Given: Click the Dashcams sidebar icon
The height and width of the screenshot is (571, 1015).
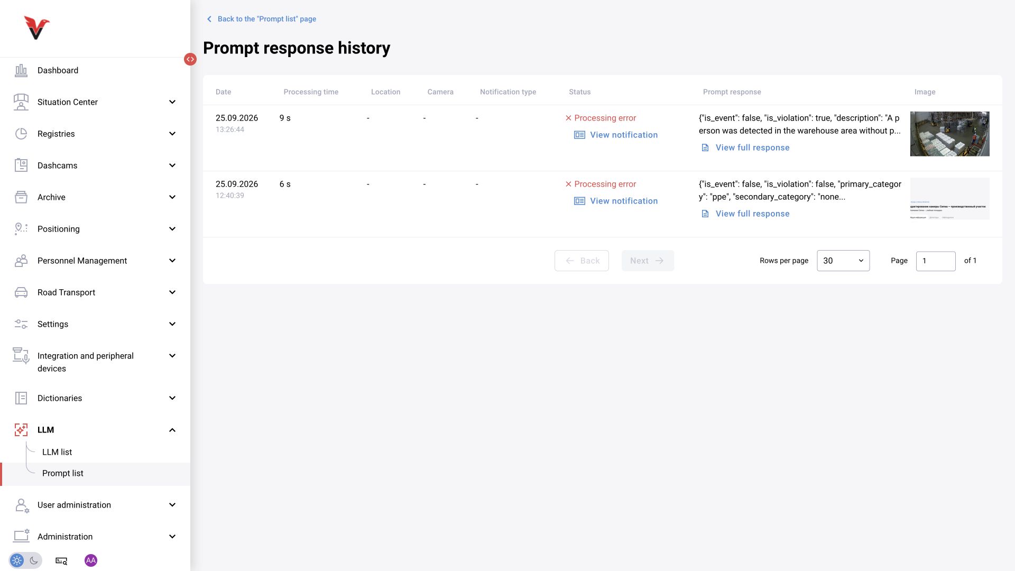Looking at the screenshot, I should pyautogui.click(x=21, y=165).
